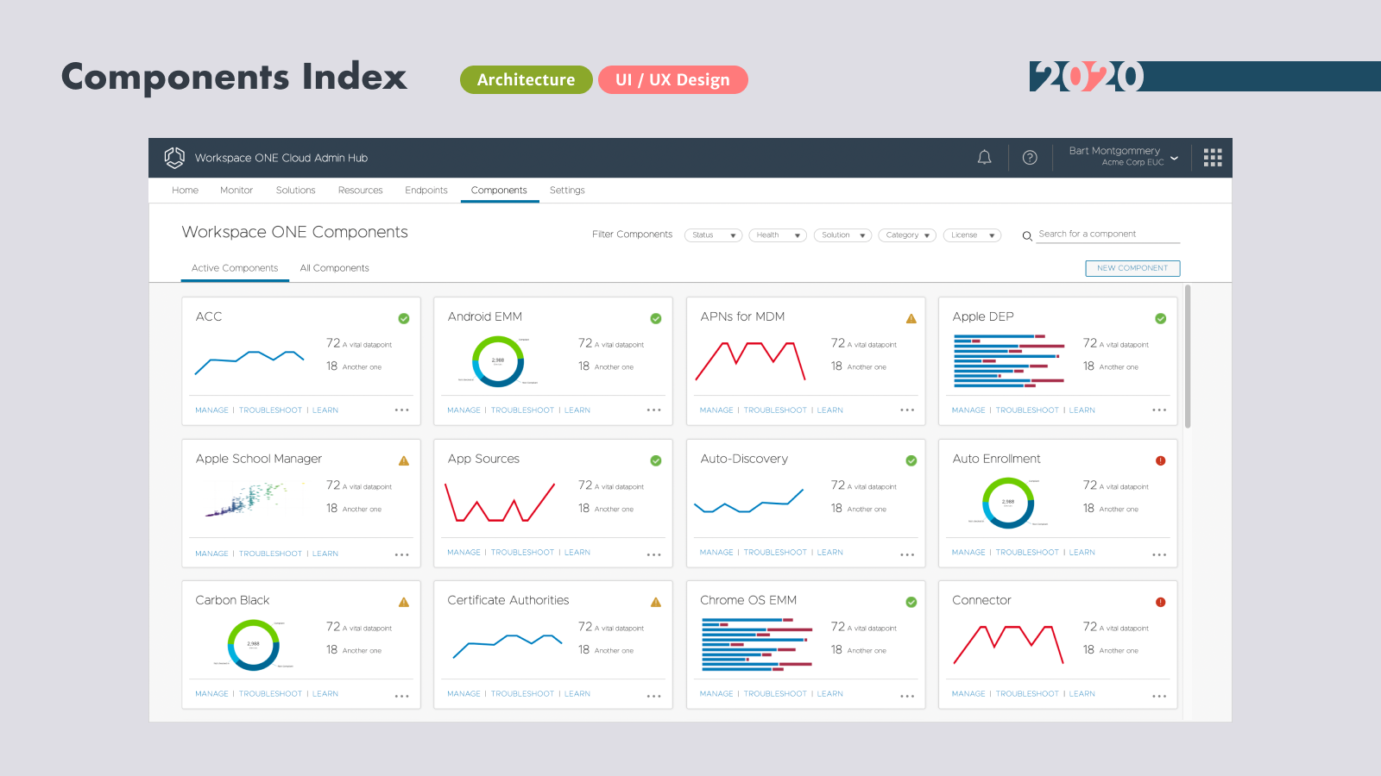Click APNs for MDM warning triangle icon
1381x776 pixels.
pyautogui.click(x=911, y=319)
